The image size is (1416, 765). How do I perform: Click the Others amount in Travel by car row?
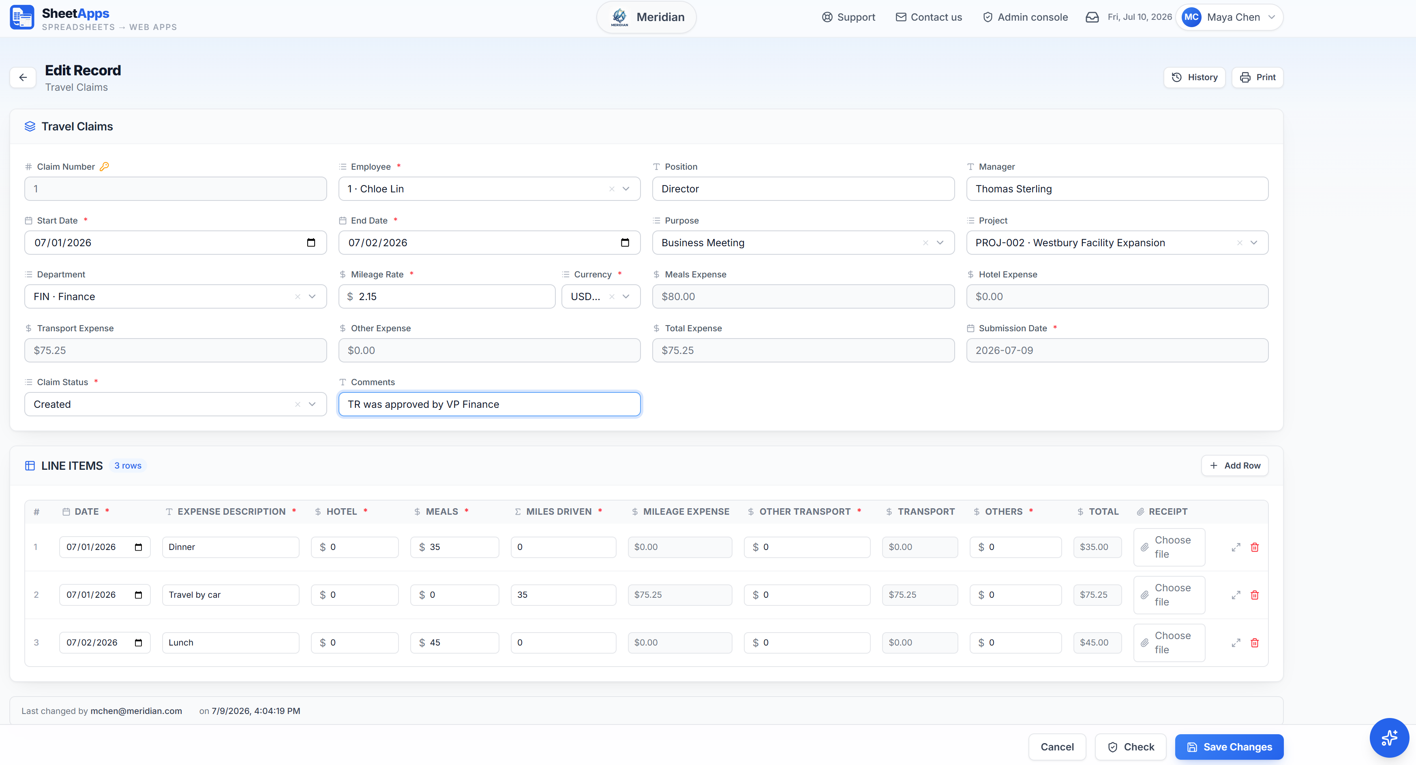[1015, 595]
